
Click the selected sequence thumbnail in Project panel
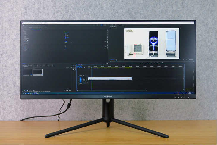coord(38,72)
